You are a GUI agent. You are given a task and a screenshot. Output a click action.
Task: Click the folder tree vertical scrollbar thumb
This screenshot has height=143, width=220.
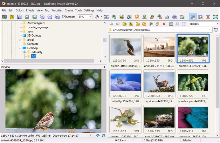point(105,40)
